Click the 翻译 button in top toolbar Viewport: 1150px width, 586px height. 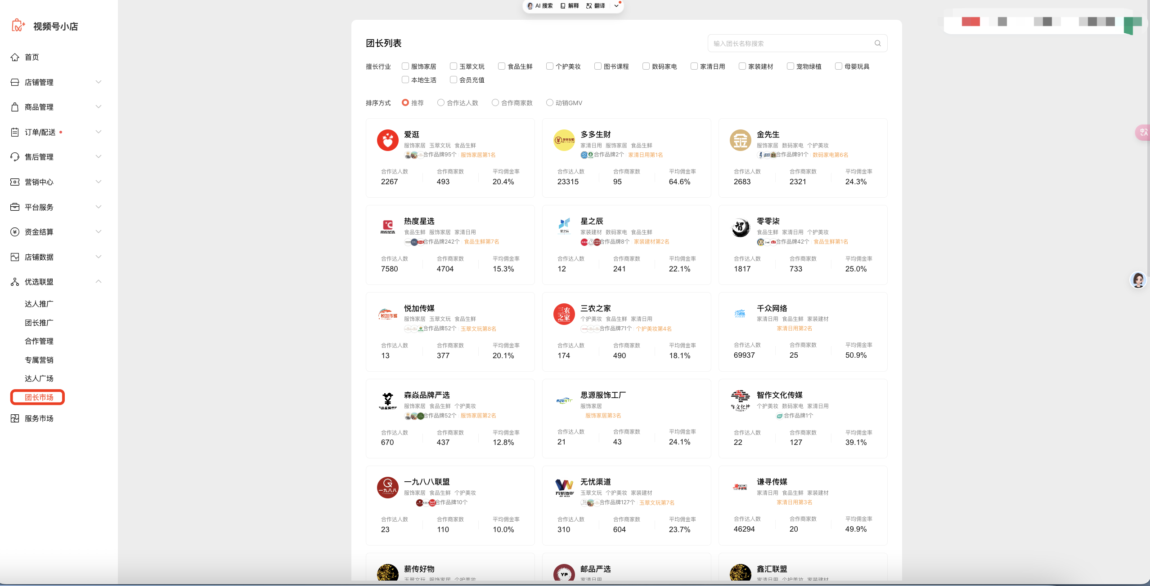point(596,6)
